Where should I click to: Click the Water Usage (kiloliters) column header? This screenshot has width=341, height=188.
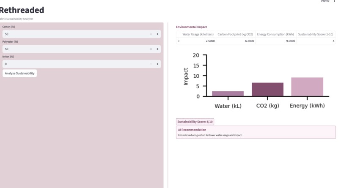198,34
